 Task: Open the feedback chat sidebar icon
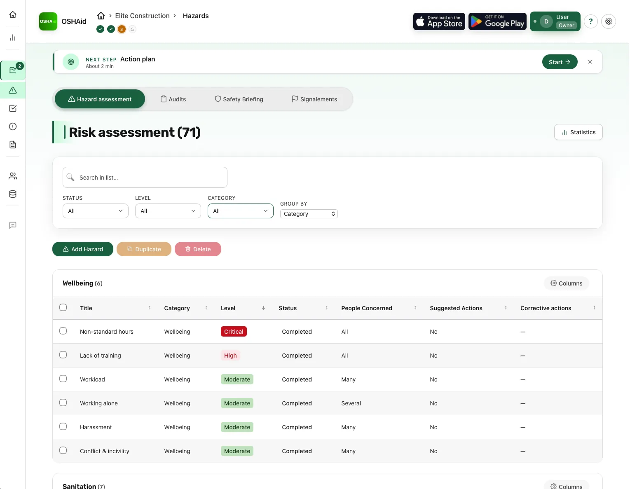13,225
